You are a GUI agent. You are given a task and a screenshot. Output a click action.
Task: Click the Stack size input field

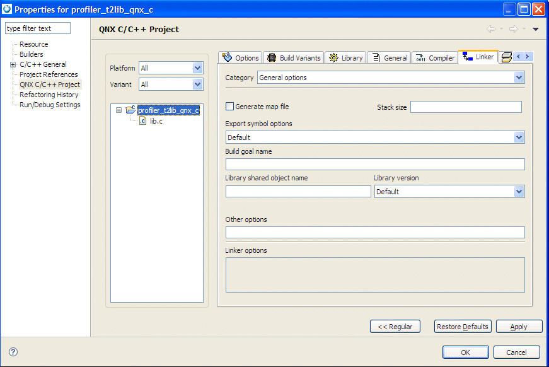pyautogui.click(x=466, y=107)
